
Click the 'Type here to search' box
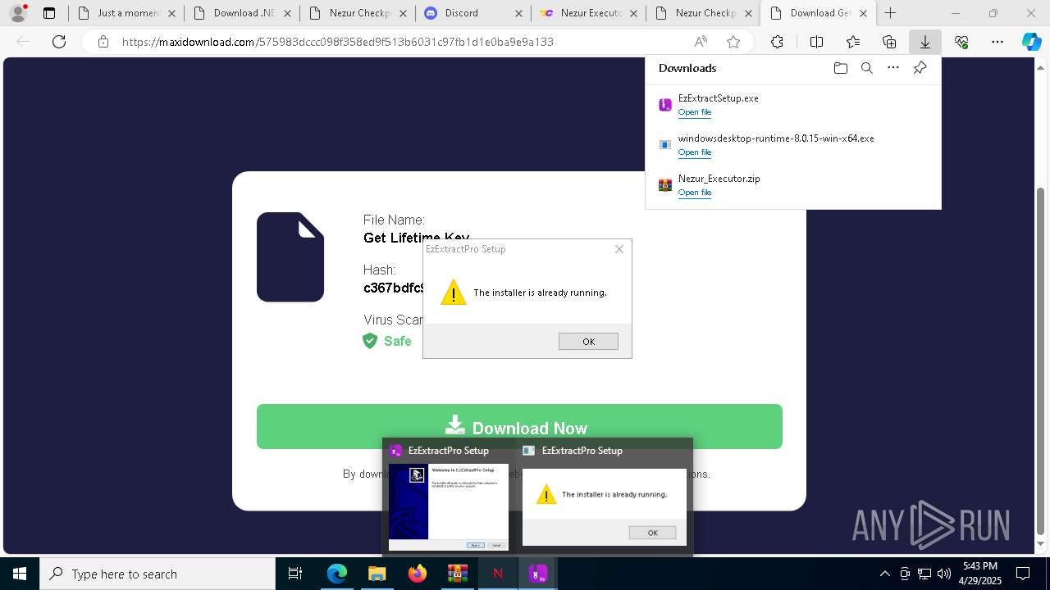(x=157, y=574)
